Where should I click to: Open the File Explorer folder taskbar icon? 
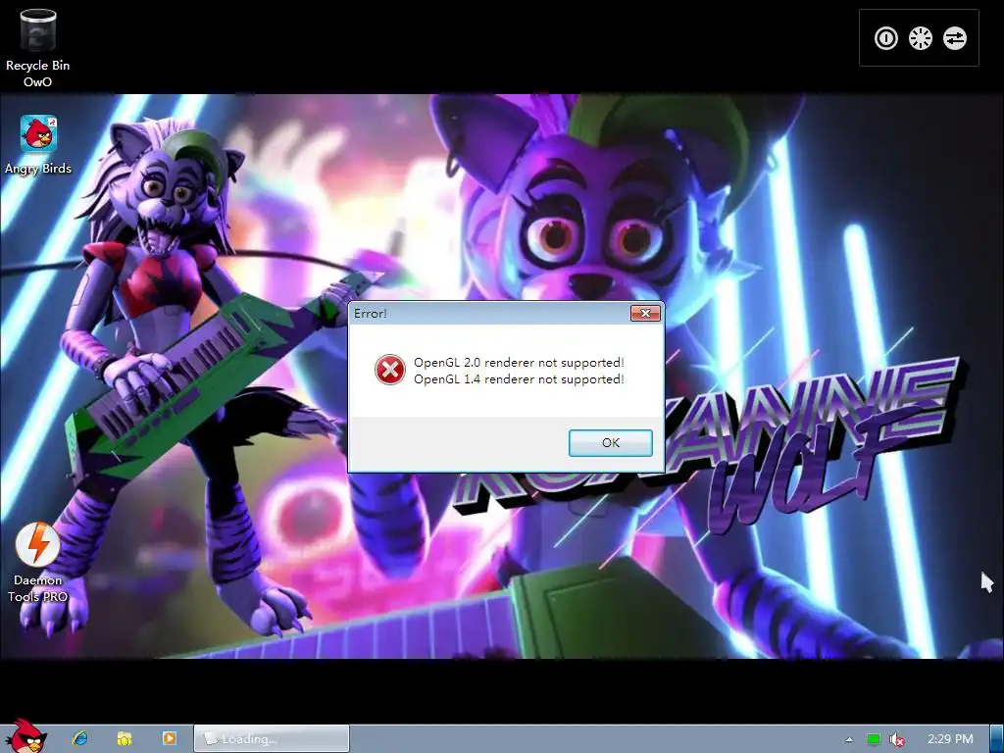coord(125,738)
